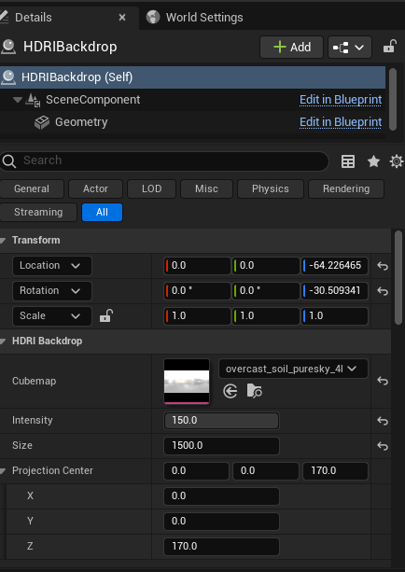Viewport: 405px width, 572px height.
Task: Click the Size 1500.0 field
Action: 221,445
